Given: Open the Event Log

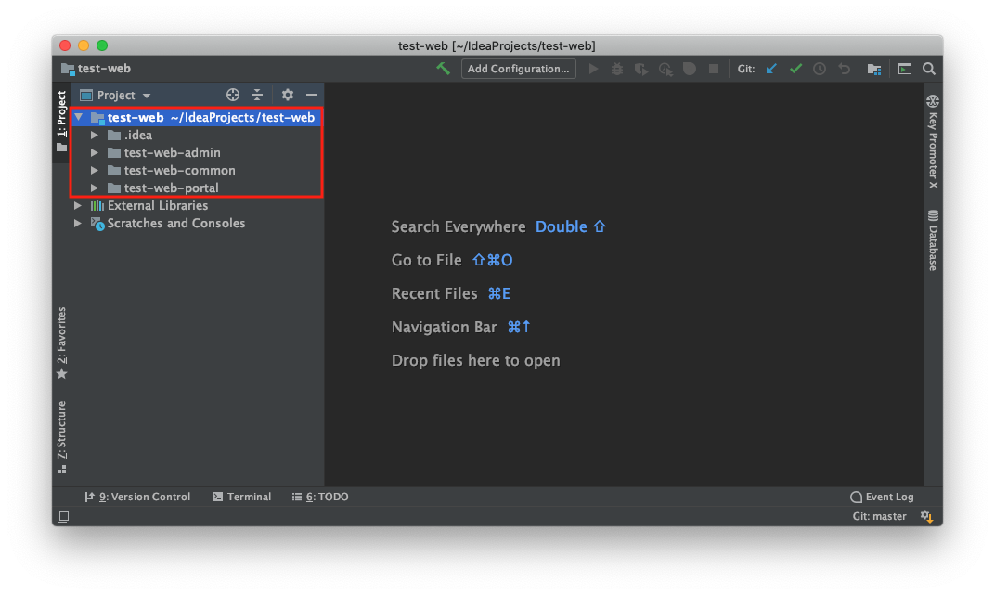Looking at the screenshot, I should pos(882,497).
